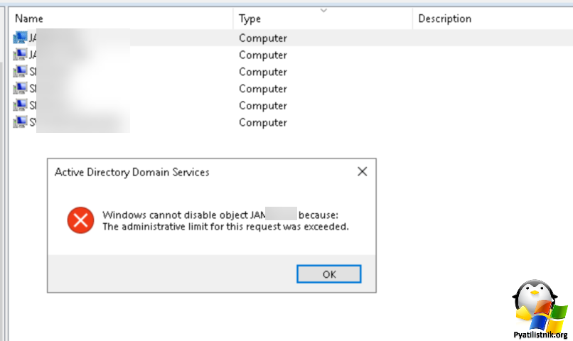Close the Active Directory Domain Services dialog
This screenshot has width=573, height=341.
362,172
